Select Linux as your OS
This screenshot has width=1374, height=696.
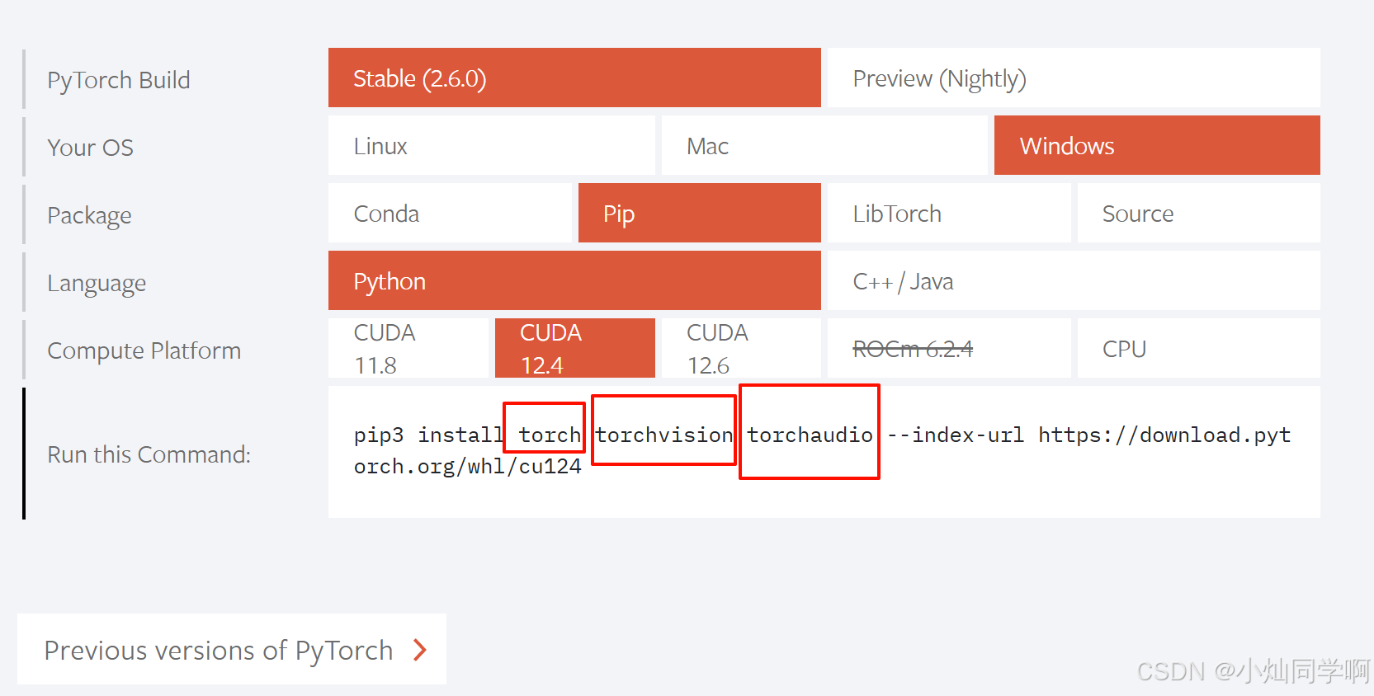[x=491, y=145]
